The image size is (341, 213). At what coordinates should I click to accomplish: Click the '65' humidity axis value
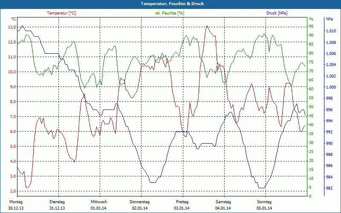coord(311,80)
